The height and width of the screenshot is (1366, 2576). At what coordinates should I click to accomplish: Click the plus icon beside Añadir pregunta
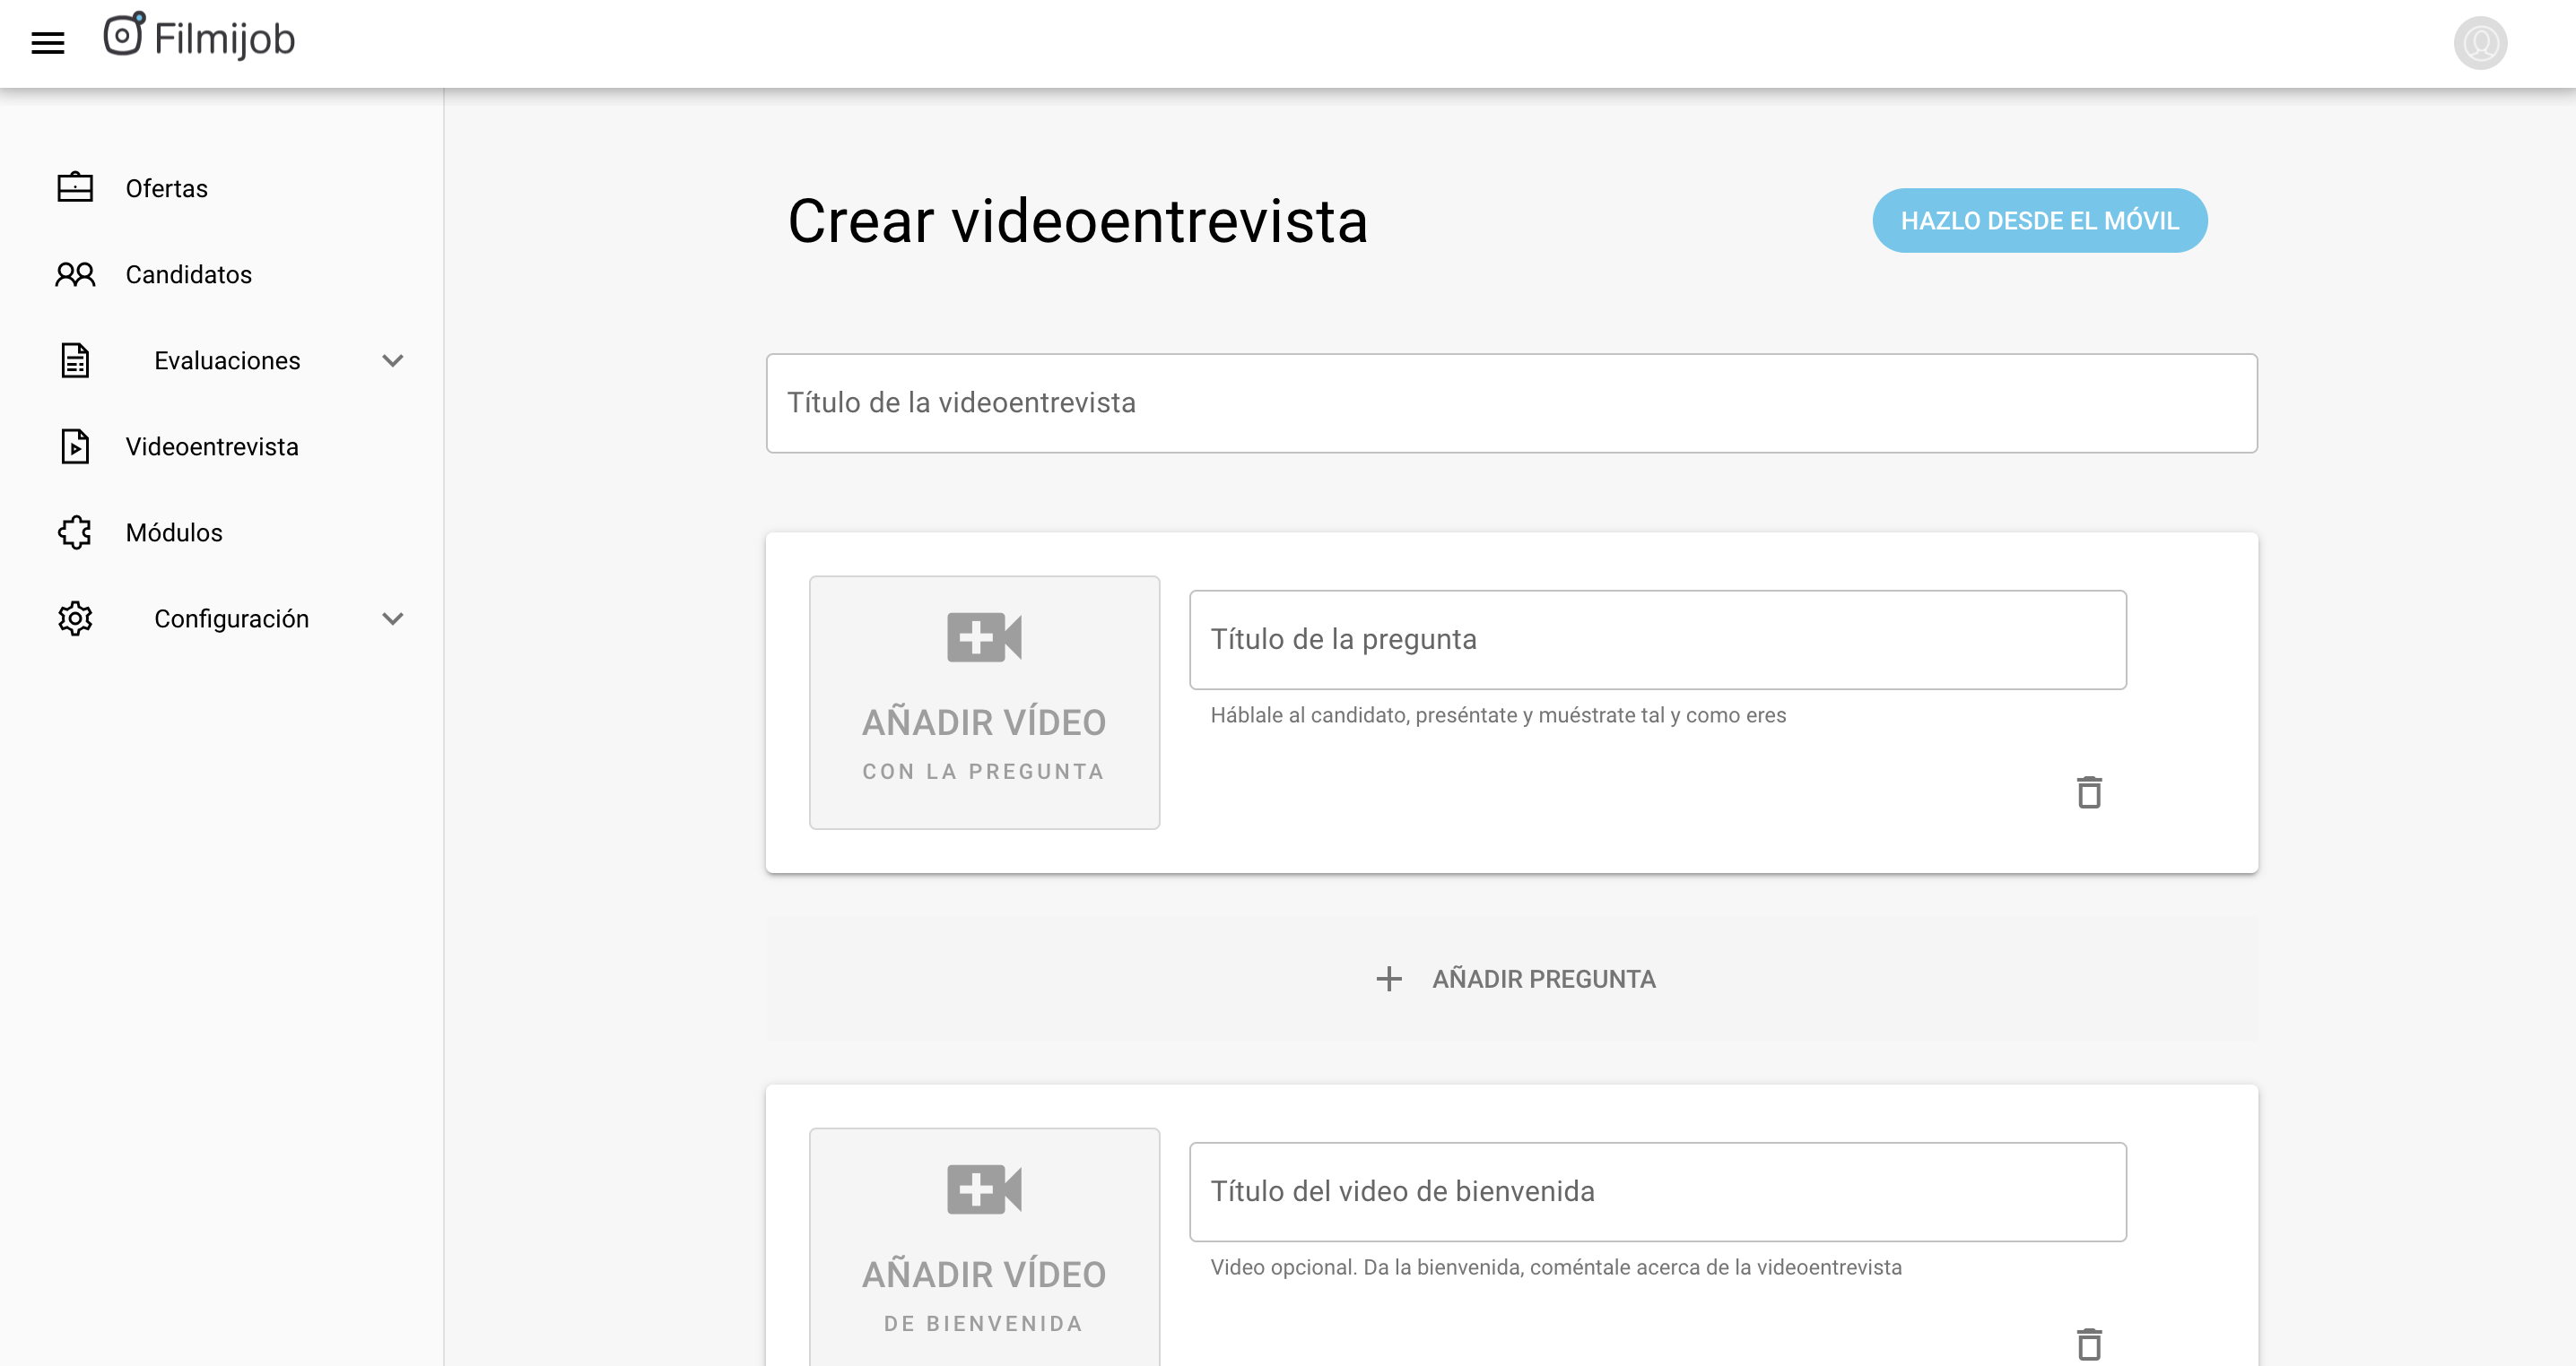coord(1389,978)
